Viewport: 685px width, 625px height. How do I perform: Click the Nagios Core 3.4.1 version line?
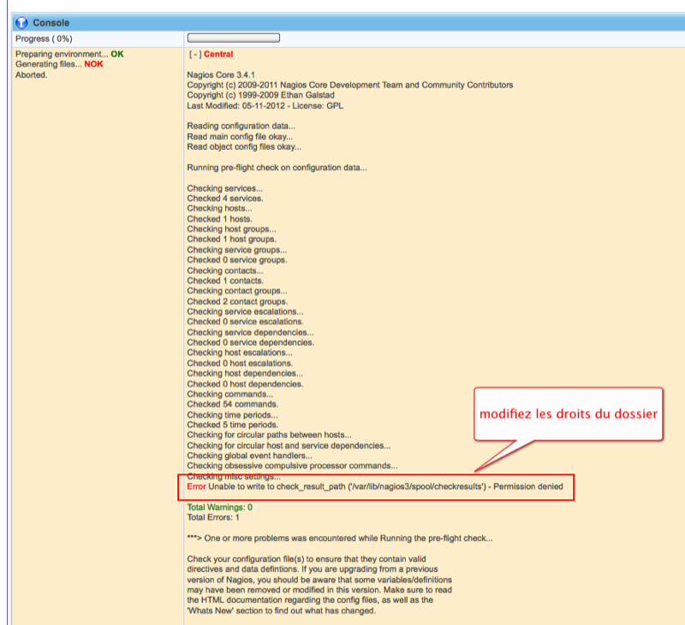click(x=221, y=75)
